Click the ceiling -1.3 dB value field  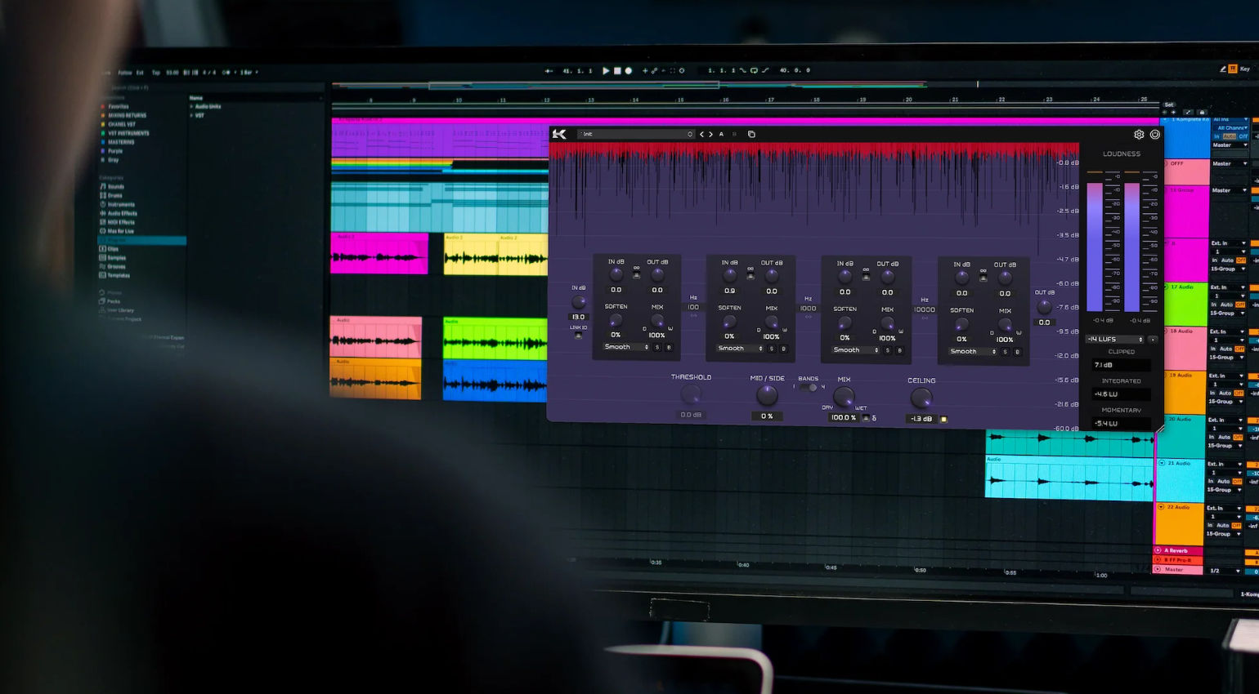click(x=921, y=419)
